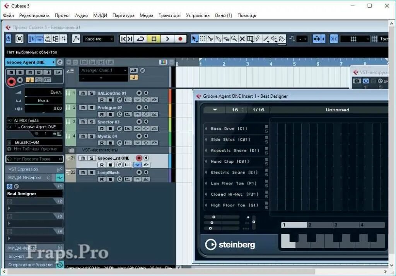Open the grid type dropdown
Viewport: 396px width, 276px height.
355,39
